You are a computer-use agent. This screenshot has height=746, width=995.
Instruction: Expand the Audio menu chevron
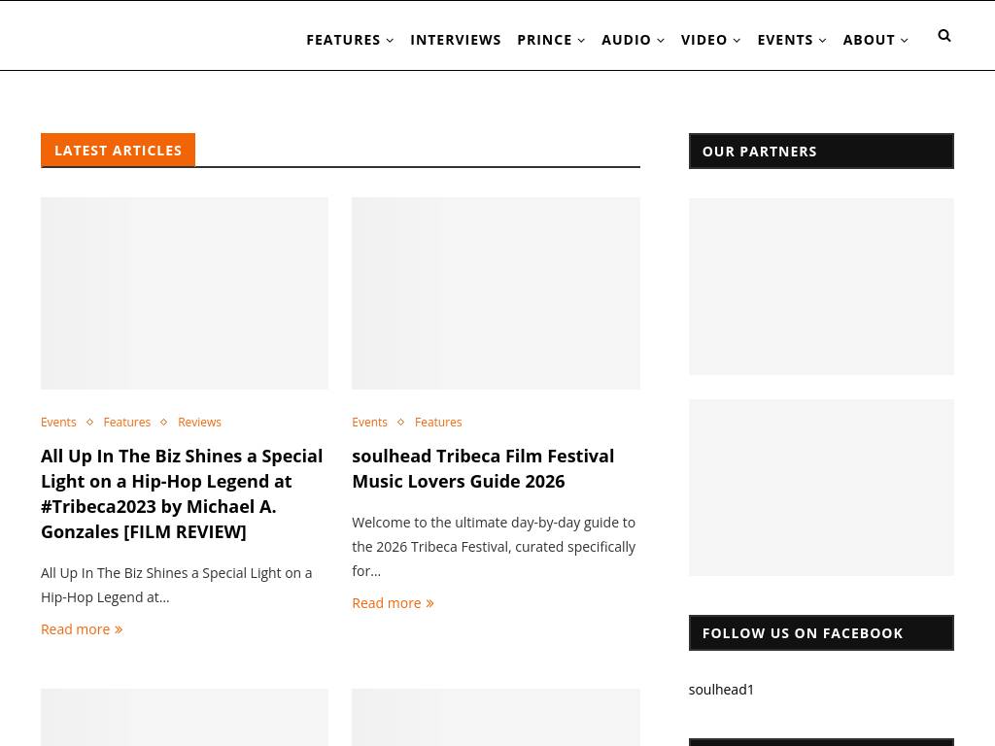661,41
